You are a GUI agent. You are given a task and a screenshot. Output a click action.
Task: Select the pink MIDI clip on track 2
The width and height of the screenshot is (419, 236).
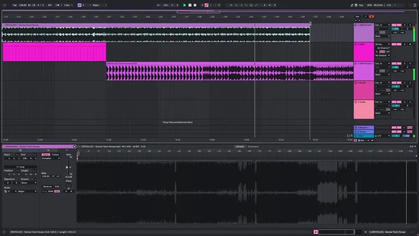(x=54, y=52)
